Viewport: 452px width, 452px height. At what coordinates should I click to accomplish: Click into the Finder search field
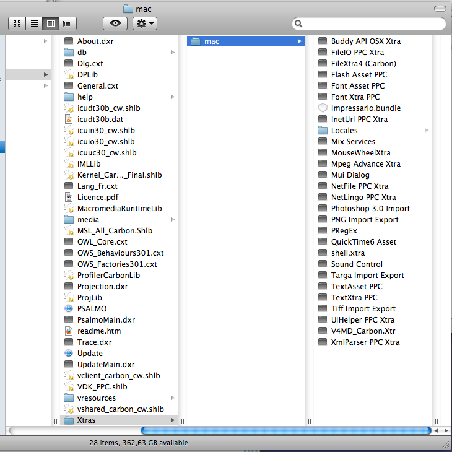point(369,24)
